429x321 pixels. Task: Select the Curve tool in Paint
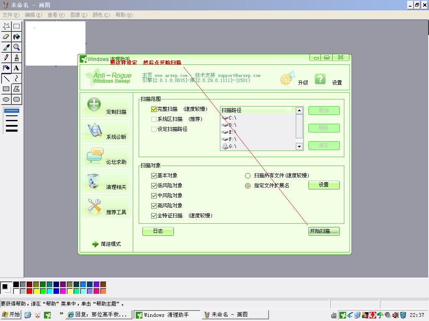click(x=17, y=79)
